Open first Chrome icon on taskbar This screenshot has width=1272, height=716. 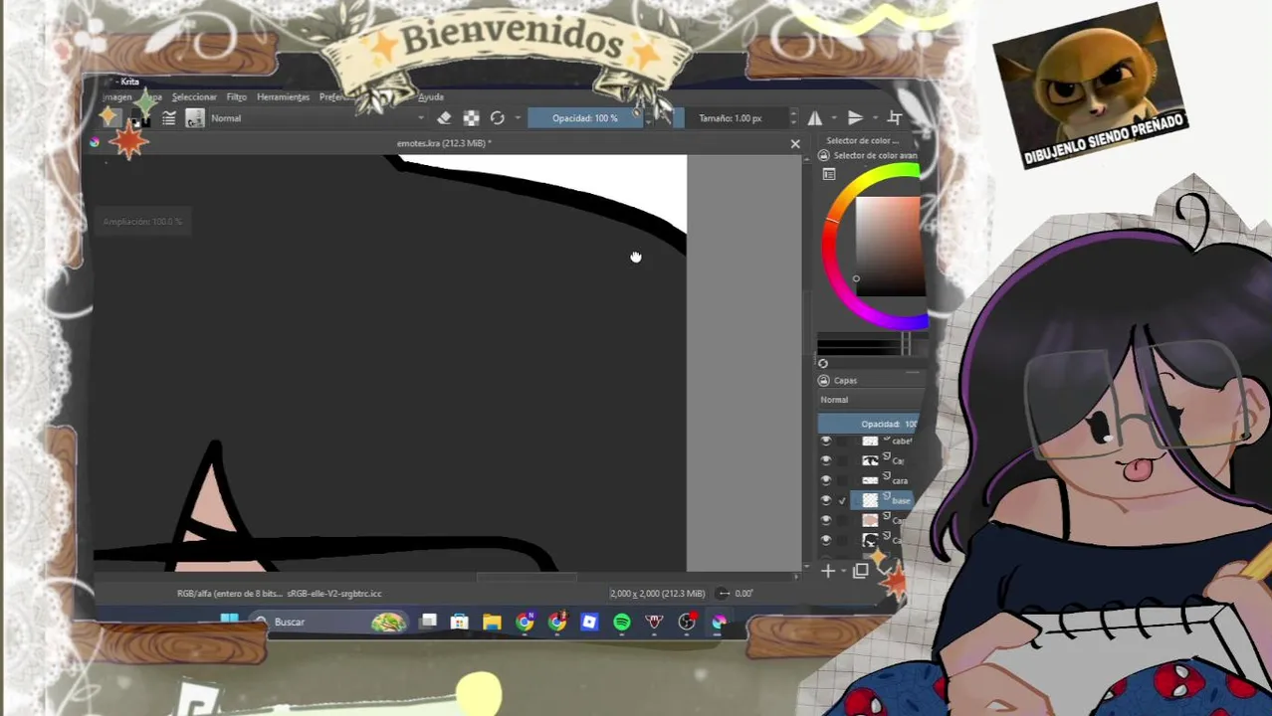[x=525, y=623]
